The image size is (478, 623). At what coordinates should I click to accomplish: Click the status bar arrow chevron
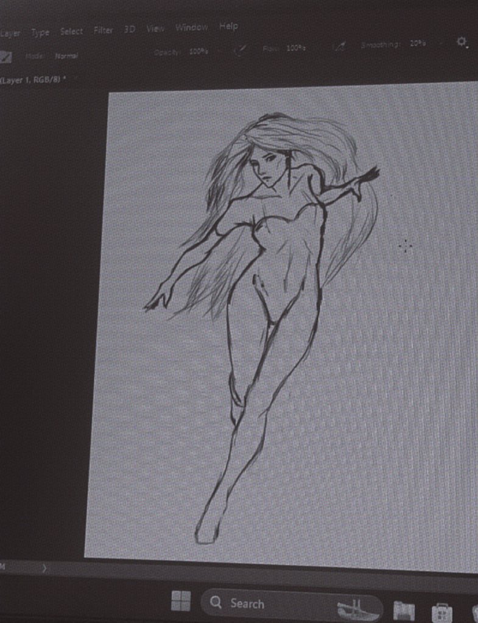point(44,569)
